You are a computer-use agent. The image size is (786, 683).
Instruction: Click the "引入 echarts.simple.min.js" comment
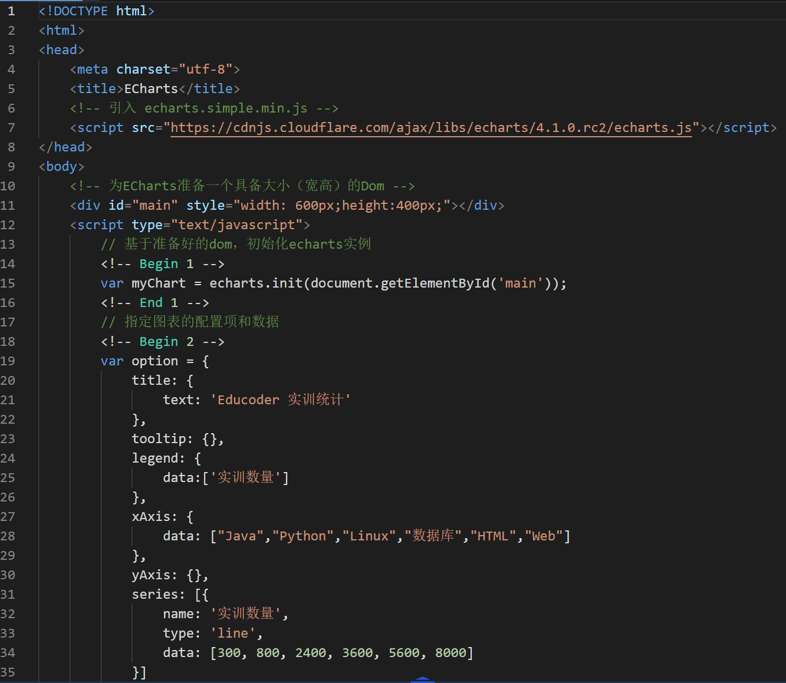[x=204, y=108]
